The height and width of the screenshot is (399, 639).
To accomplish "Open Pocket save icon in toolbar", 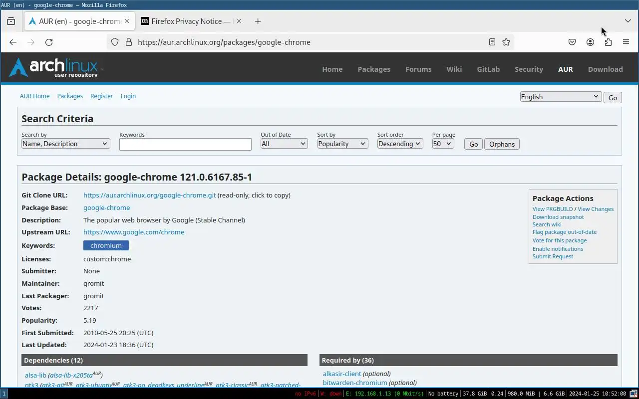I will 572,42.
